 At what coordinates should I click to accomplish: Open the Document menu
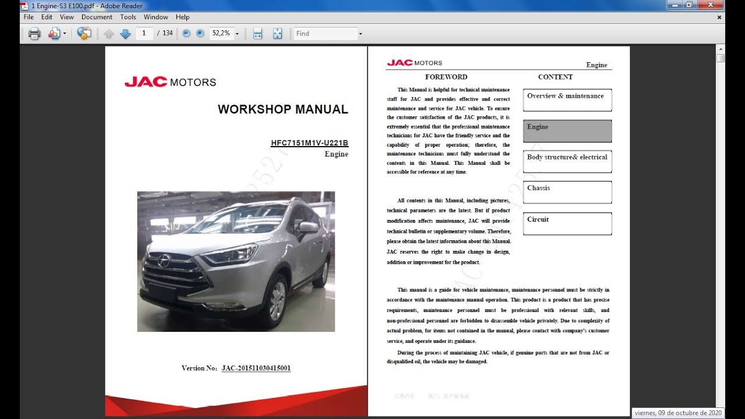(97, 17)
